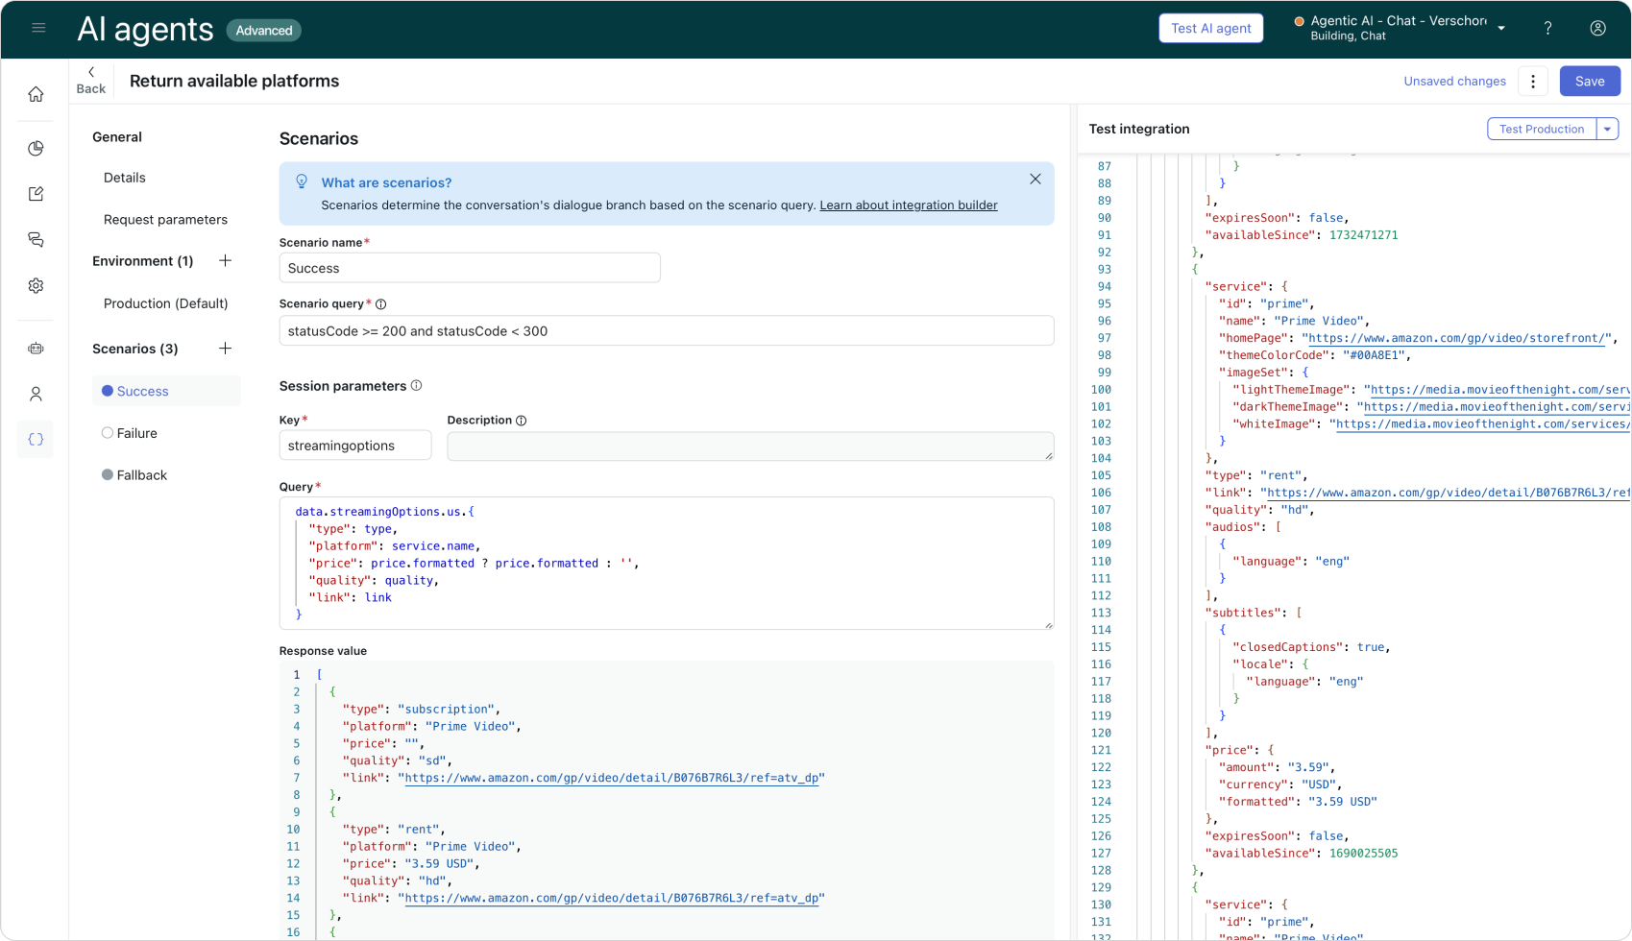Click the Home icon in sidebar
The image size is (1632, 941).
click(36, 94)
